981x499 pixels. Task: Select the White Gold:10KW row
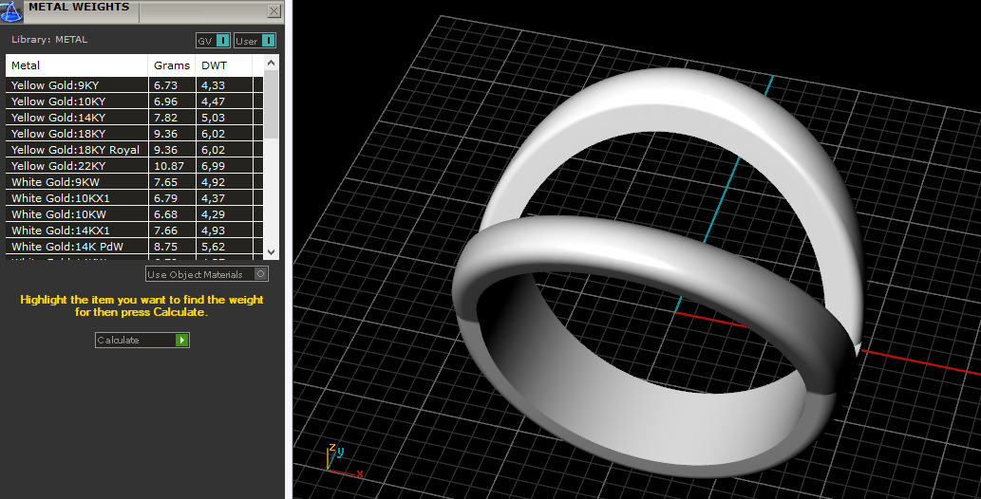[x=134, y=214]
